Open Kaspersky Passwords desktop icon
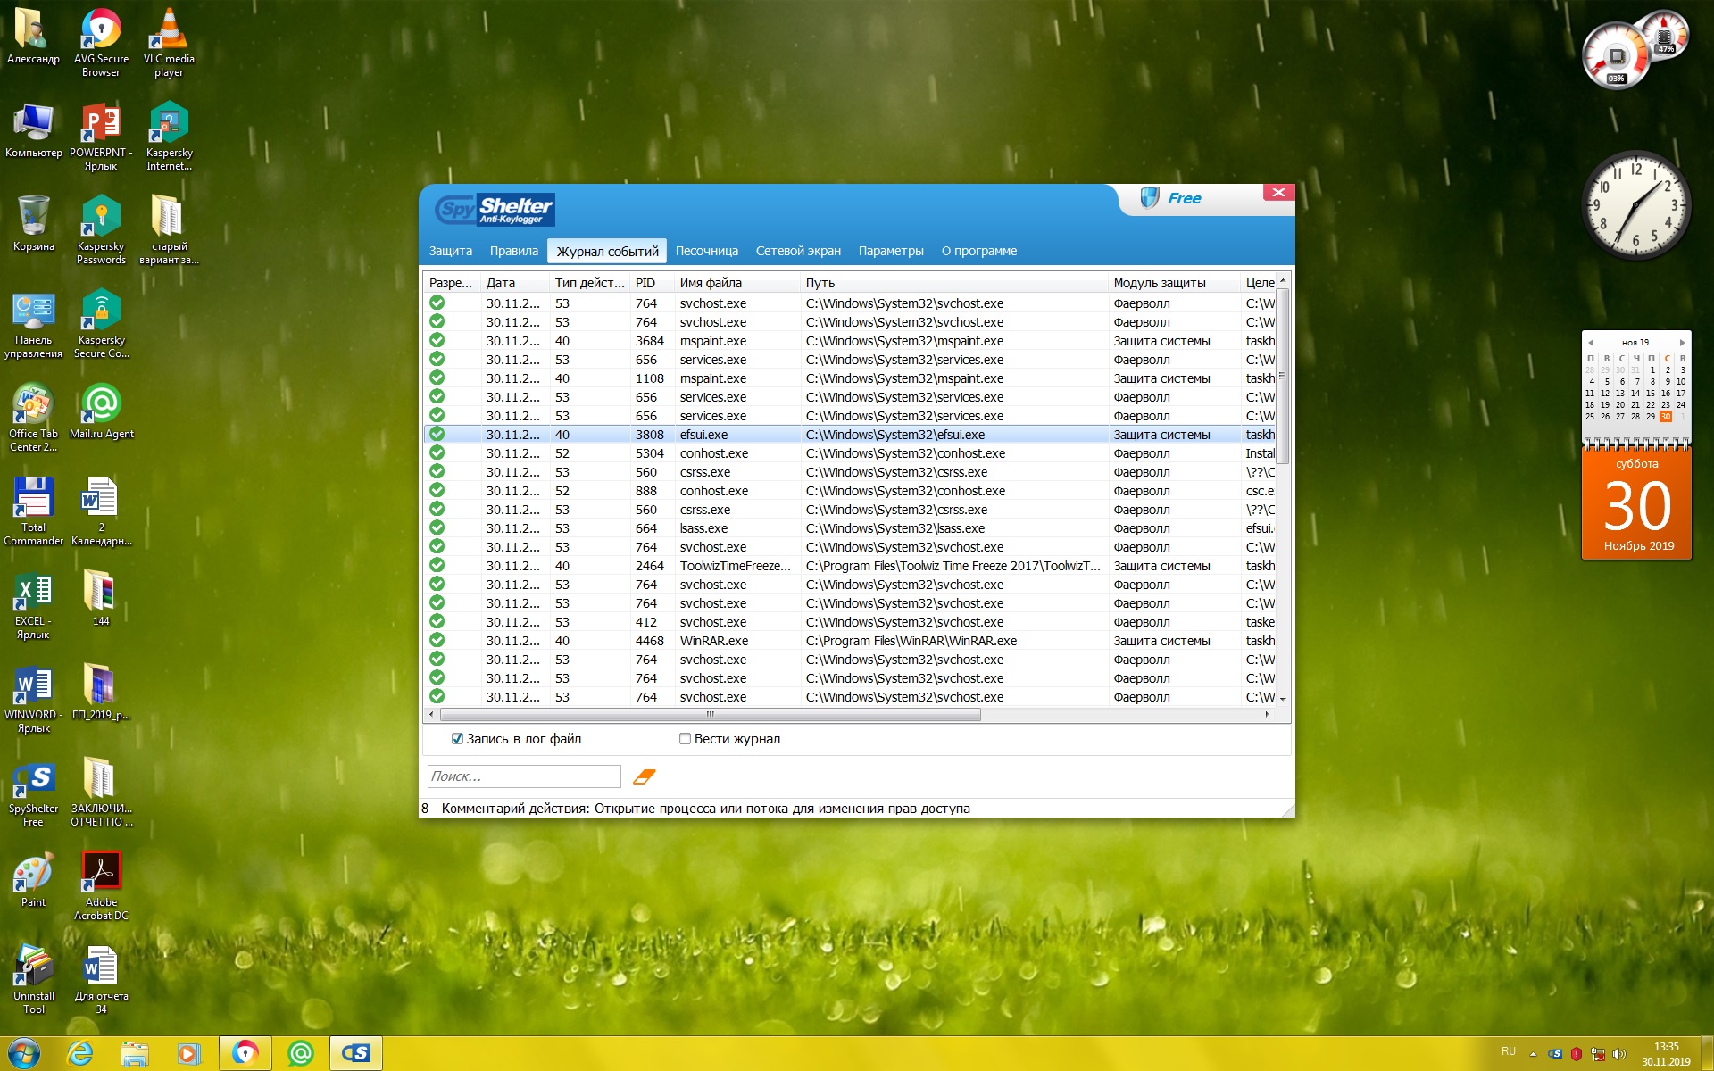This screenshot has width=1714, height=1071. click(101, 219)
